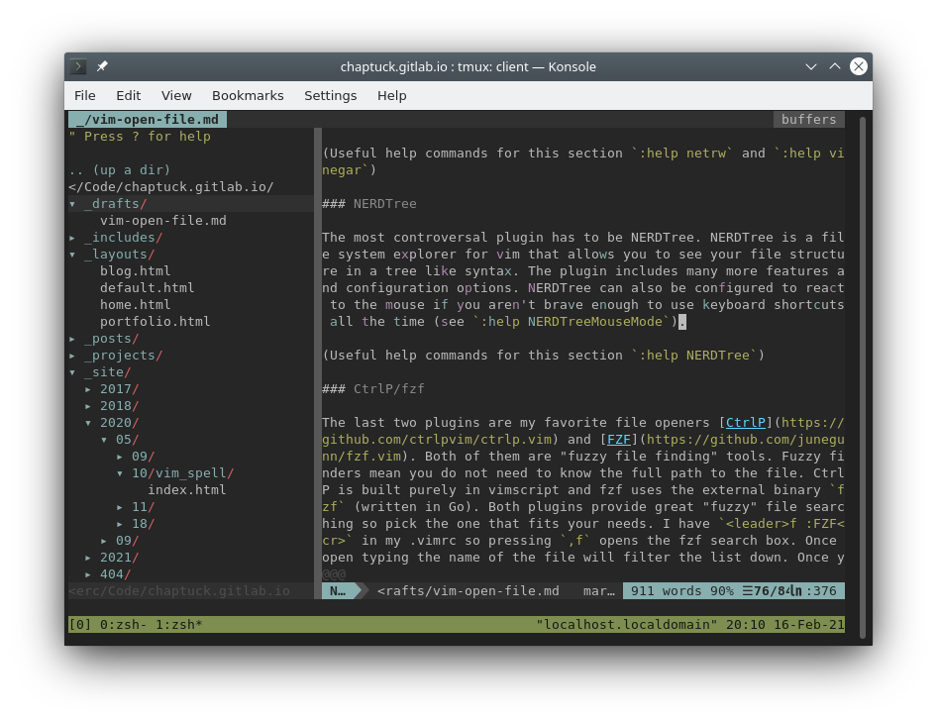The width and height of the screenshot is (937, 722).
Task: Click the "buffers" indicator at the top right
Action: [807, 118]
